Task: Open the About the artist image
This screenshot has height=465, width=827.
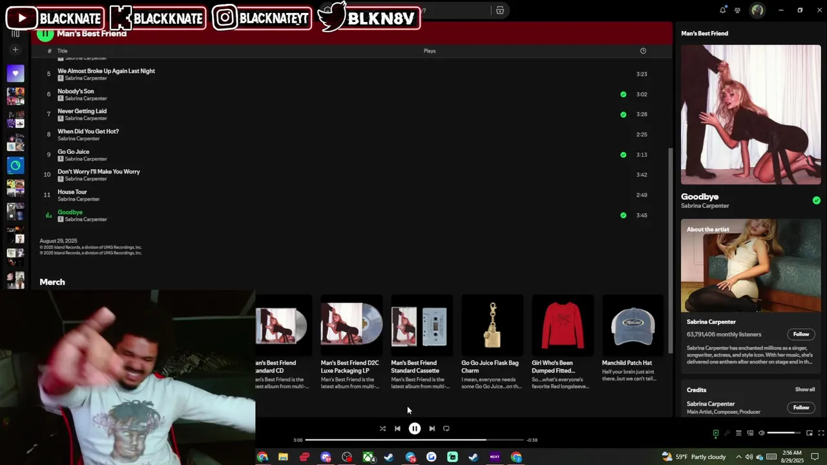Action: pos(751,265)
